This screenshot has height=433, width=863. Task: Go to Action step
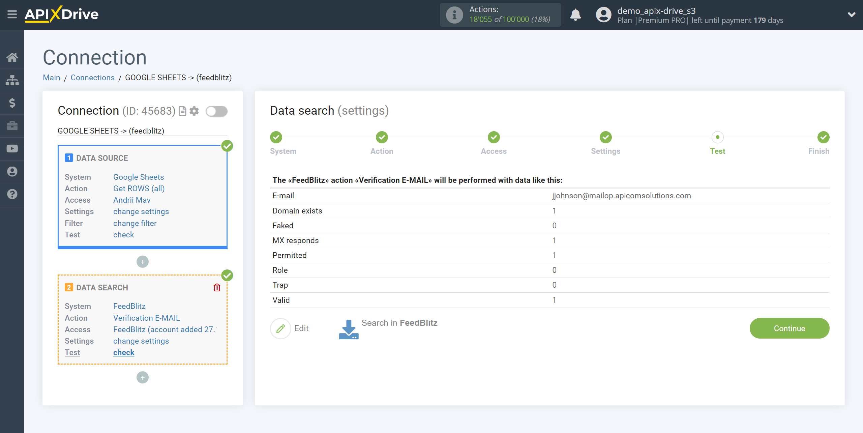(x=382, y=137)
